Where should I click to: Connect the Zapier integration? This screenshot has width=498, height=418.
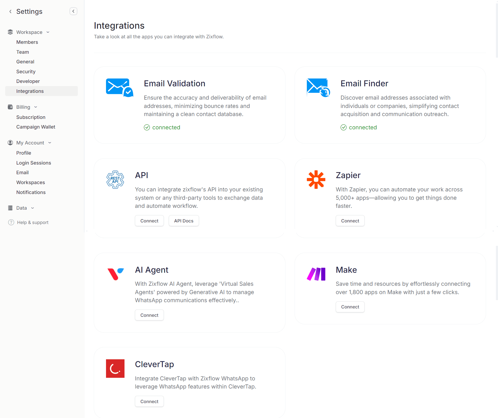pos(350,221)
